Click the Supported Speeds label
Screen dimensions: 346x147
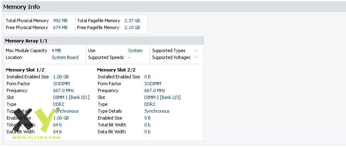pyautogui.click(x=106, y=57)
